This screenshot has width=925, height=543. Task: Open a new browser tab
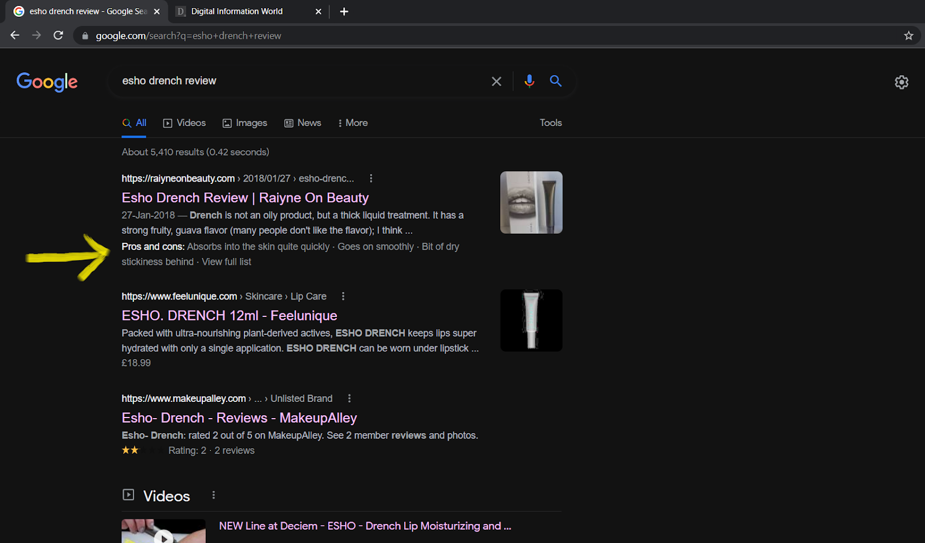point(344,12)
